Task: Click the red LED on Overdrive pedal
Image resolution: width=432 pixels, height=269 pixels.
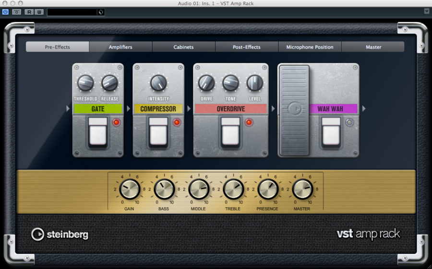Action: 249,122
